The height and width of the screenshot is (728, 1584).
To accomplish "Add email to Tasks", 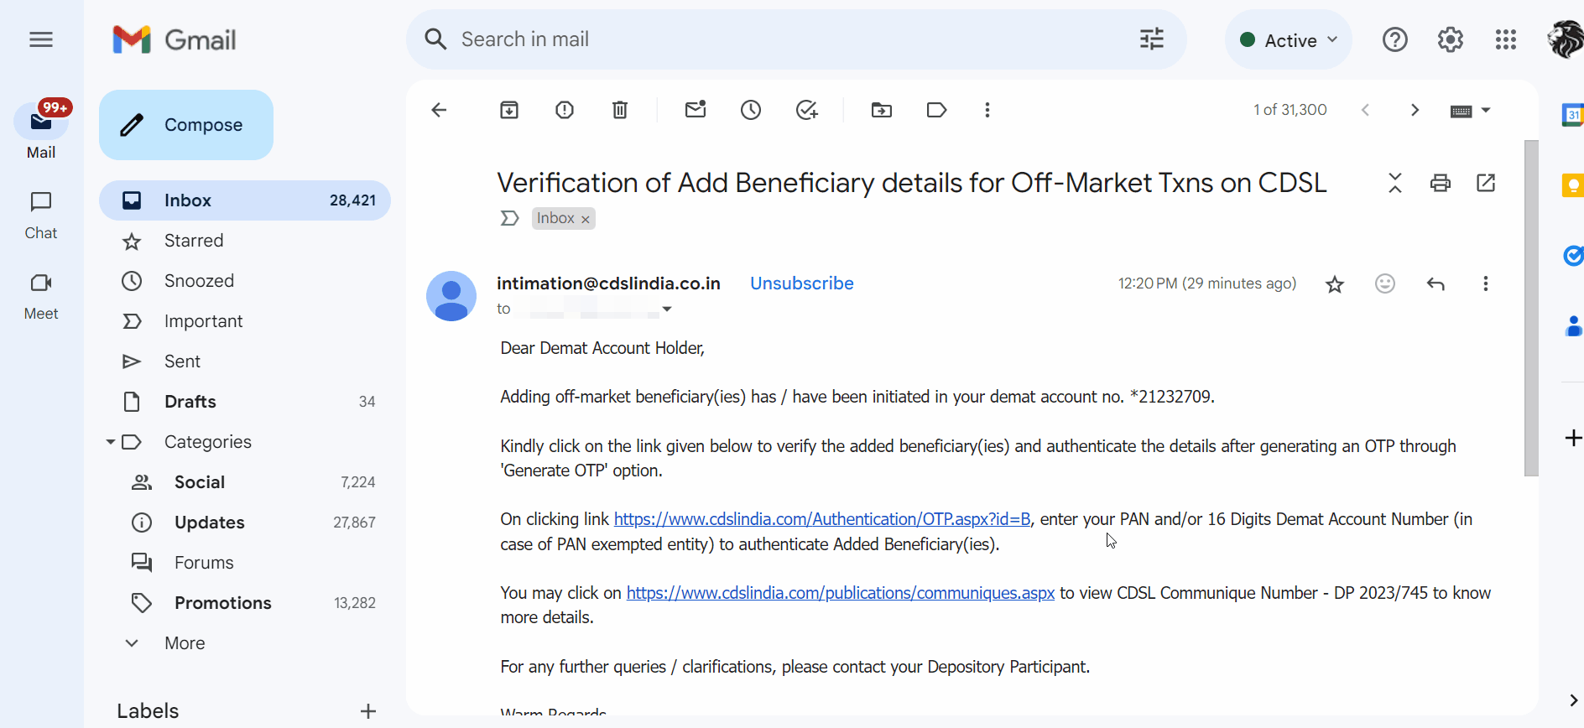I will click(x=806, y=110).
